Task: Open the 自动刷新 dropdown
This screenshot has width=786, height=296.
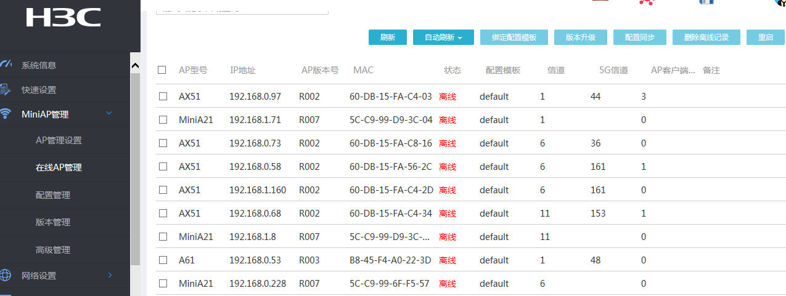Action: point(443,38)
